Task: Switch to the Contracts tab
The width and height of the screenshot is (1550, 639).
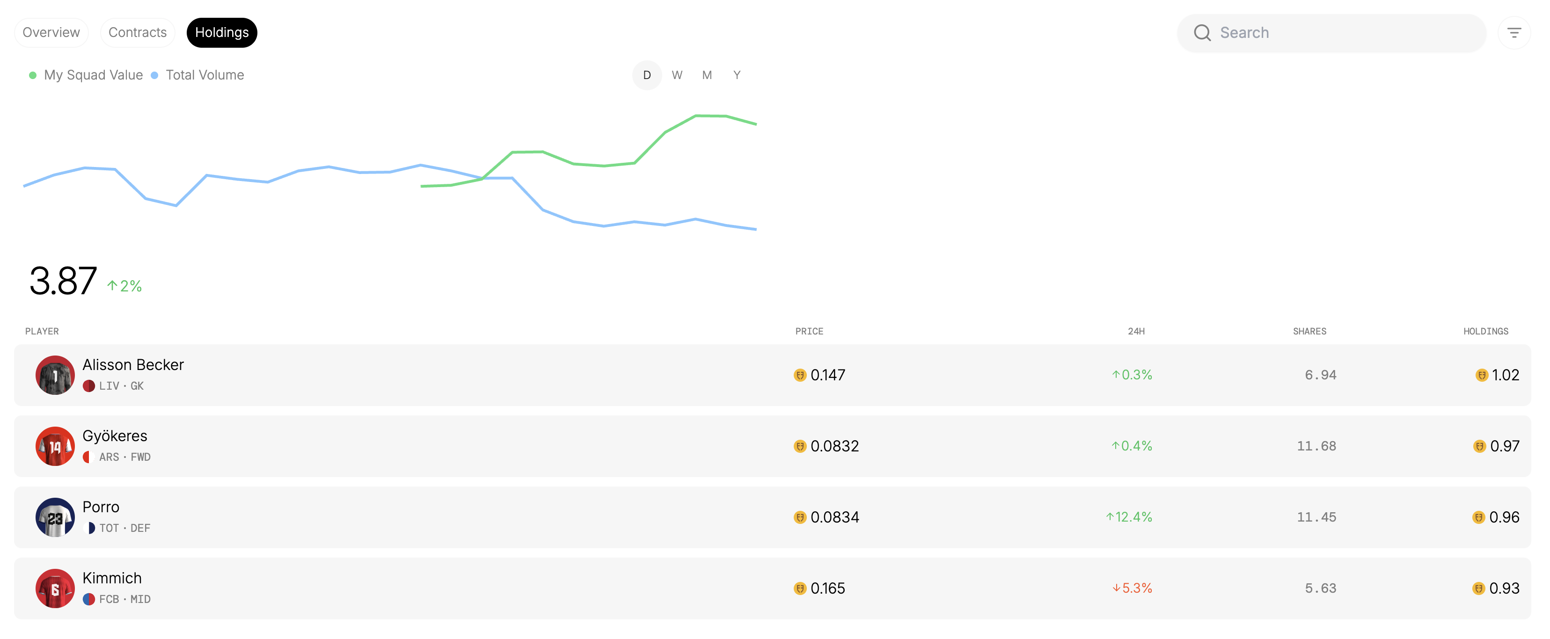Action: point(137,32)
